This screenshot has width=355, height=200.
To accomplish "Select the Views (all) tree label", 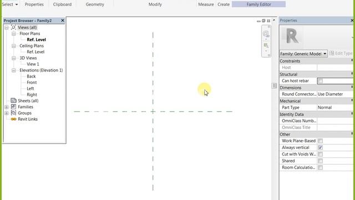I will 27,27.
